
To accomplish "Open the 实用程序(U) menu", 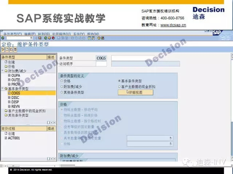I will pyautogui.click(x=62, y=34).
